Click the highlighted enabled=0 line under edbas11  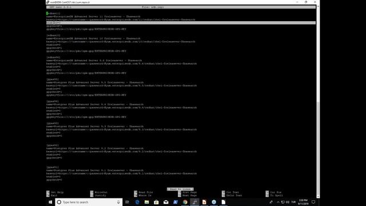click(x=181, y=23)
